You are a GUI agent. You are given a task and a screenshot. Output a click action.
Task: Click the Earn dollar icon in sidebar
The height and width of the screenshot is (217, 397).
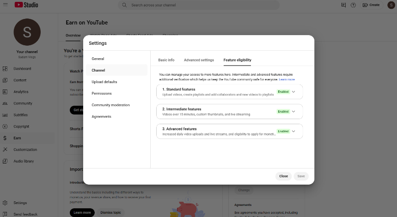pyautogui.click(x=5, y=138)
